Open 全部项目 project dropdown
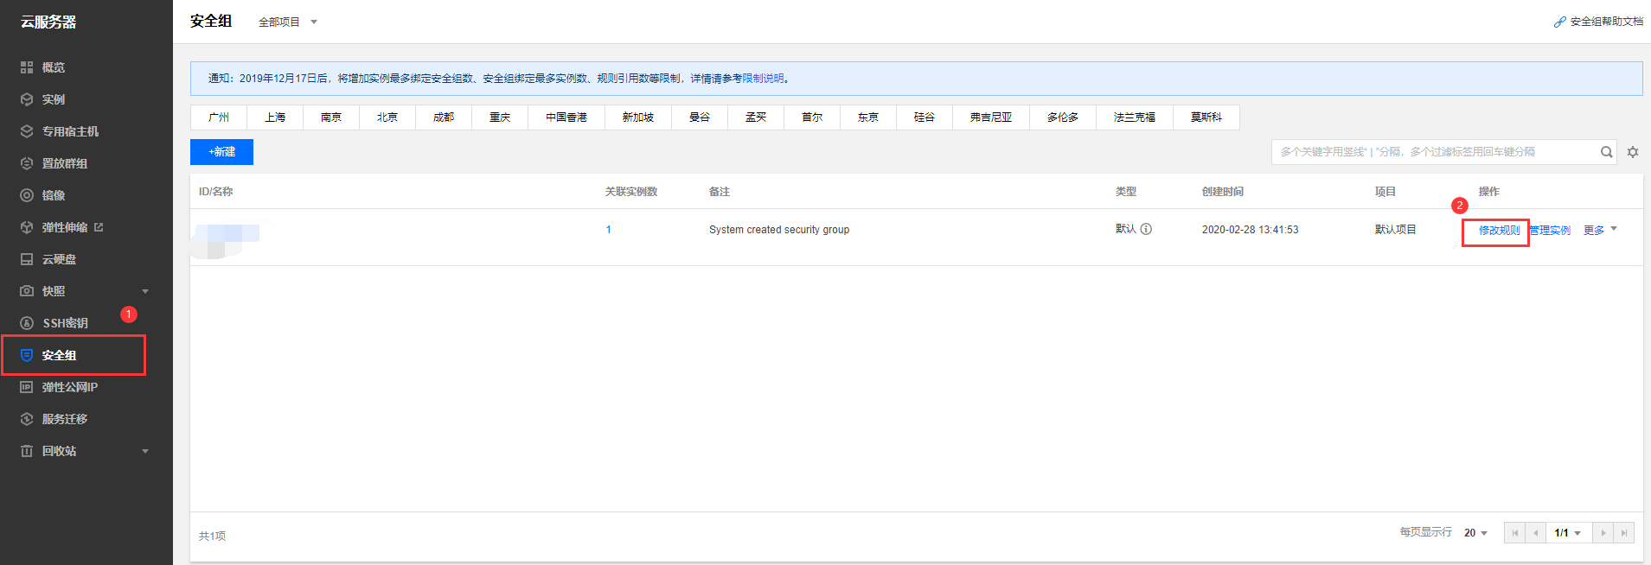Screen dimensions: 1651x565 (x=288, y=22)
